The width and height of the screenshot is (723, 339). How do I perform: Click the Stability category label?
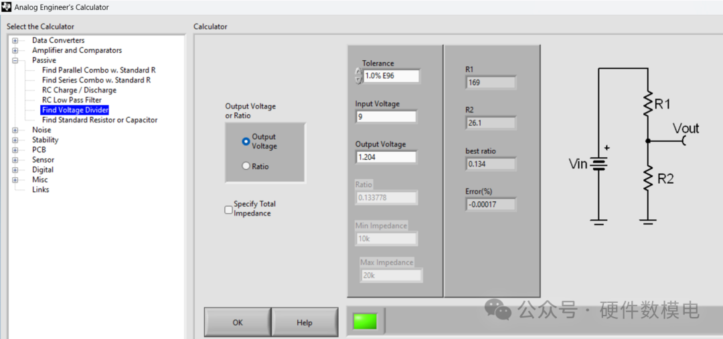[46, 140]
